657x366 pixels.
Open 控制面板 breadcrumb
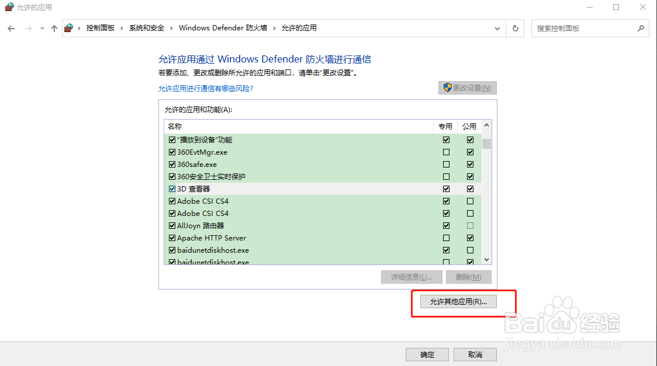100,28
